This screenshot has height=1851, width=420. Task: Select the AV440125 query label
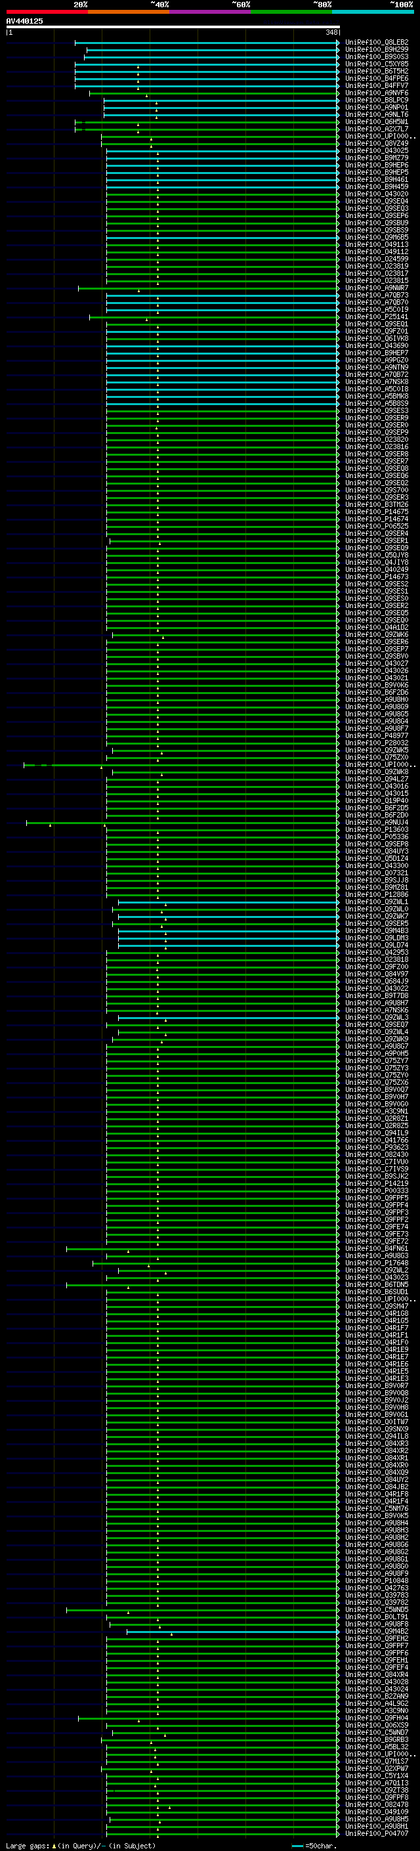point(24,21)
